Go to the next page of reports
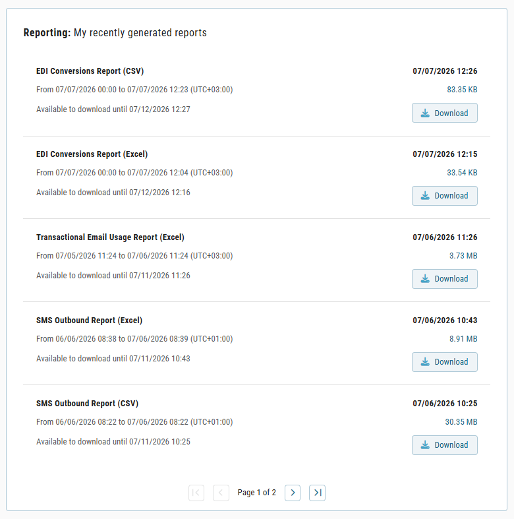The image size is (514, 519). [x=293, y=493]
